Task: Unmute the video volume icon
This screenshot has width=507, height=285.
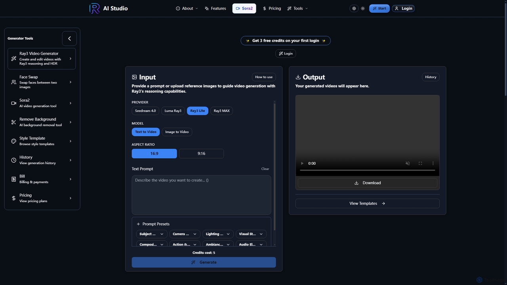Action: pos(408,163)
